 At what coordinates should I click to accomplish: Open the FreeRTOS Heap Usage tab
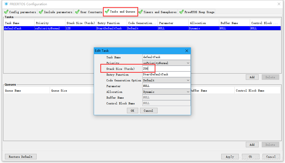197,12
